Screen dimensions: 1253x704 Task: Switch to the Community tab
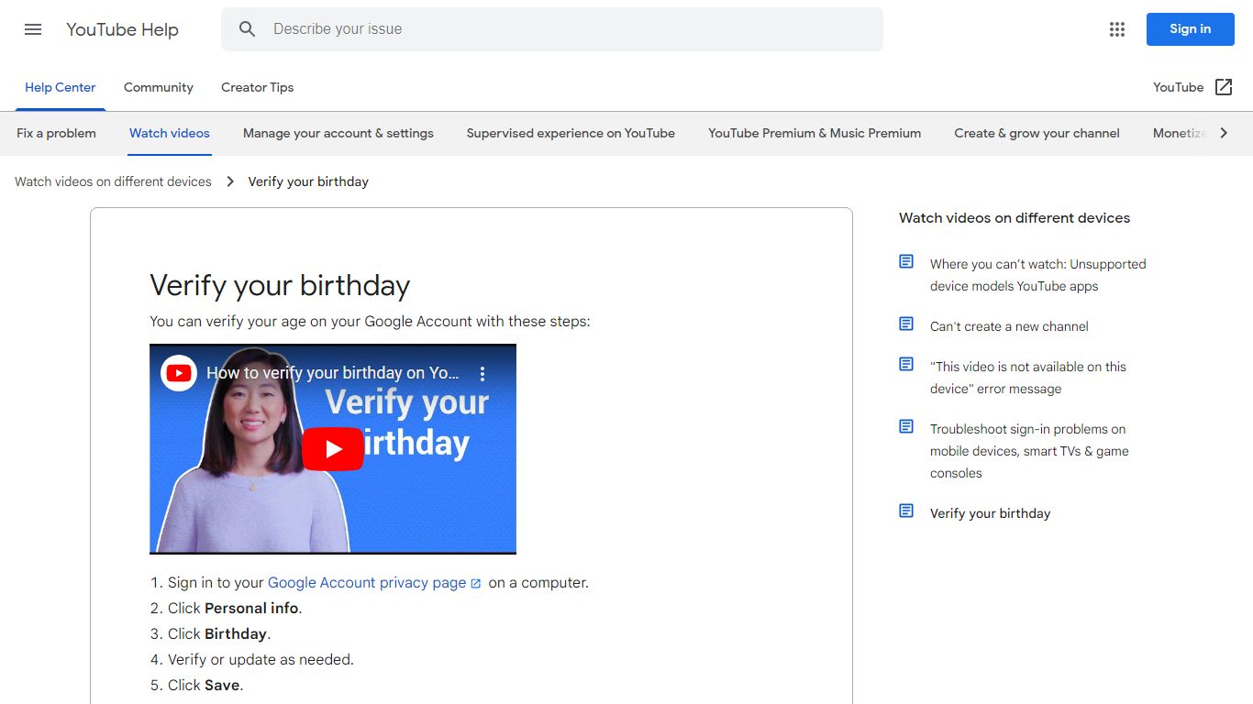pos(159,87)
